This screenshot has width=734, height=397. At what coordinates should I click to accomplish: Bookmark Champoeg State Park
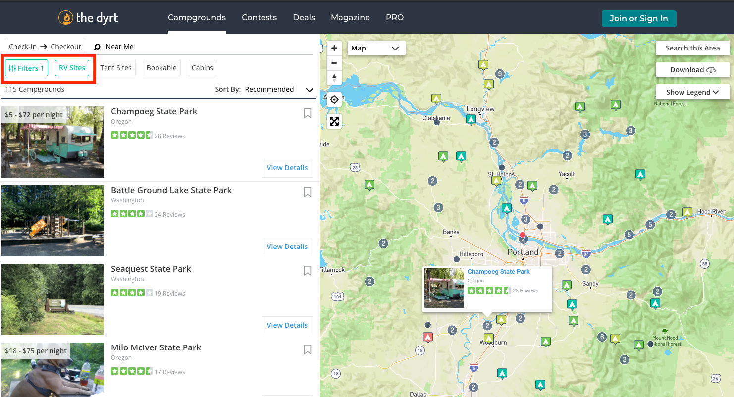[x=308, y=114]
